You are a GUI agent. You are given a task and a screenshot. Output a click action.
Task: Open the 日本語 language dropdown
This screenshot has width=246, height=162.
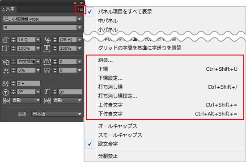point(80,114)
